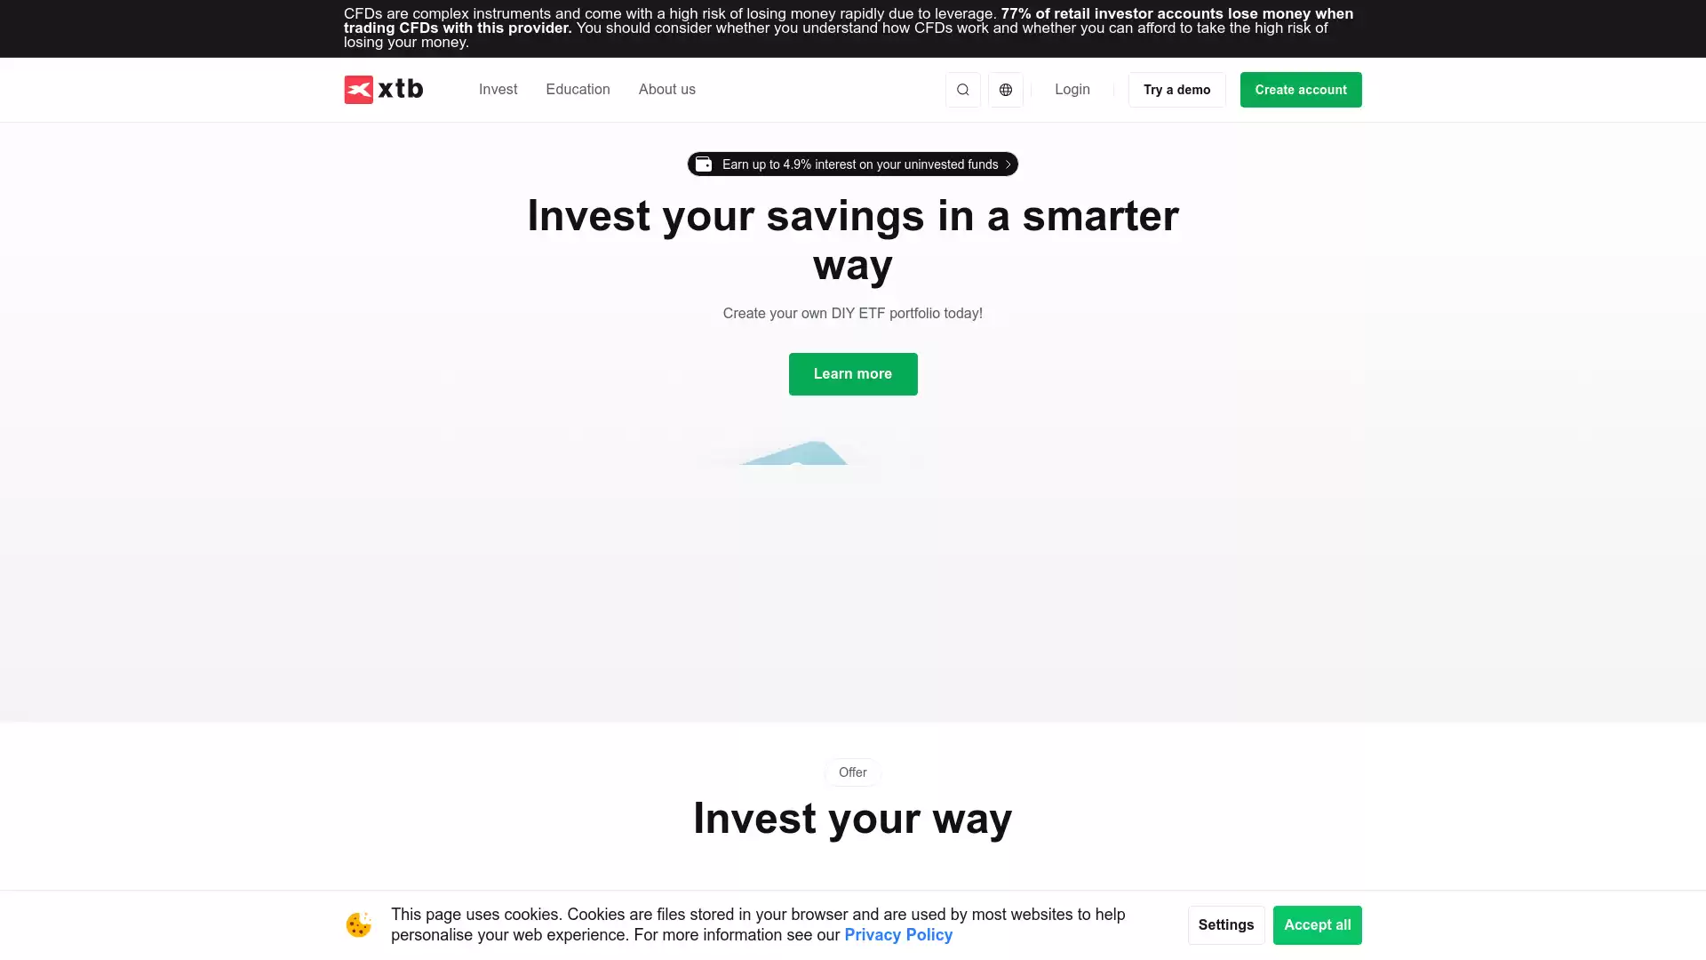This screenshot has width=1706, height=960.
Task: Click the search magnifier icon
Action: click(x=962, y=89)
